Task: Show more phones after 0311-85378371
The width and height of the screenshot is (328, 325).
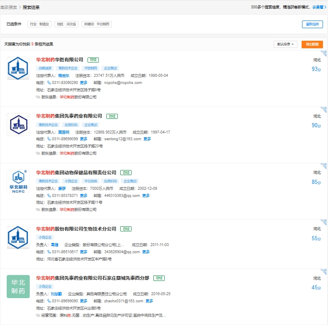Action: click(84, 195)
